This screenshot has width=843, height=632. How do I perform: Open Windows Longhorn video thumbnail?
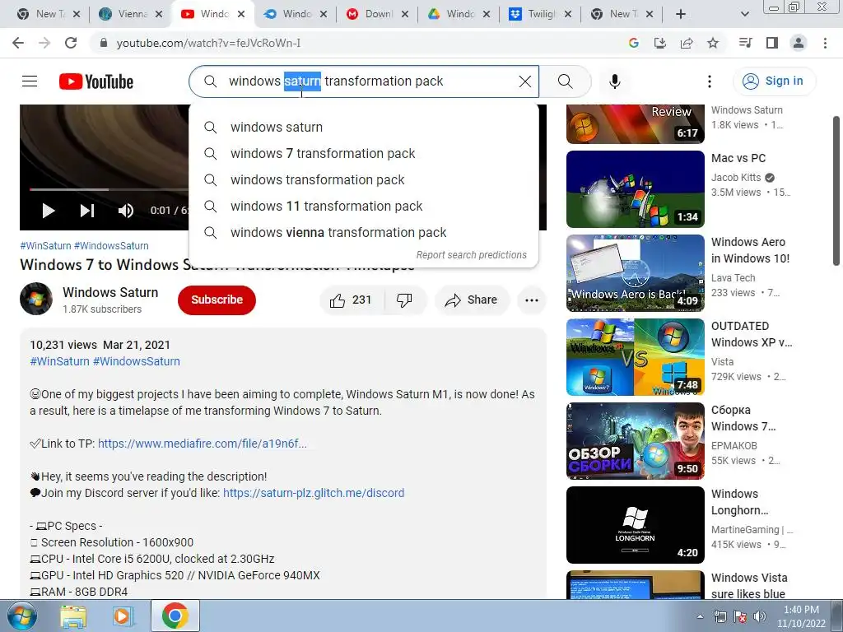(635, 524)
